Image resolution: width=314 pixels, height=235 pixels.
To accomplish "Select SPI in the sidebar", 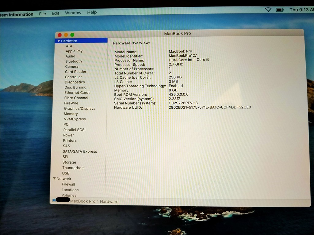I will tap(65, 157).
